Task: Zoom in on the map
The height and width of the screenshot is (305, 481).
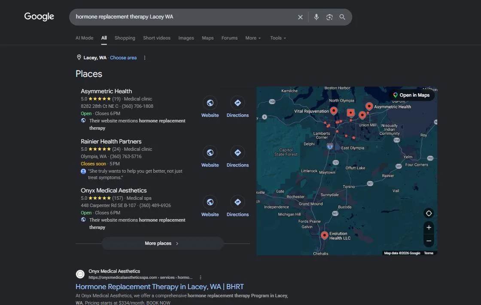Action: pyautogui.click(x=429, y=227)
